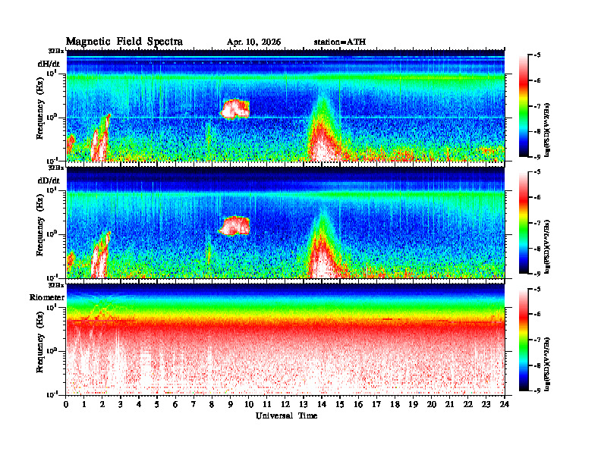Image resolution: width=601 pixels, height=464 pixels.
Task: Click hour tick label '1' on time axis
Action: [84, 405]
